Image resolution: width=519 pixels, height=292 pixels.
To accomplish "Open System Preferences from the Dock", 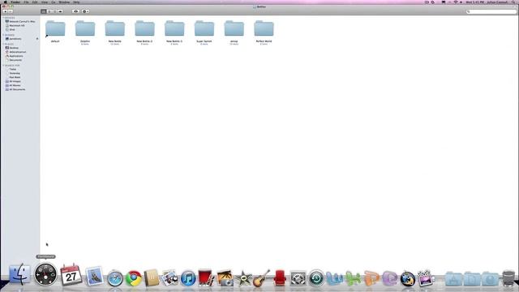I will pos(298,278).
